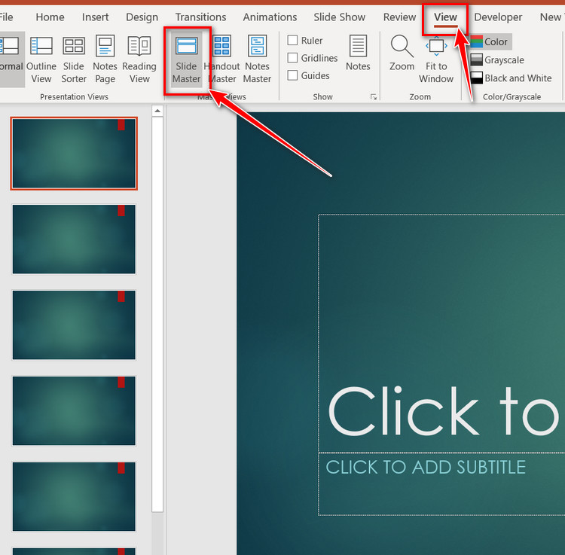Open the Design tab
This screenshot has width=565, height=555.
point(142,17)
